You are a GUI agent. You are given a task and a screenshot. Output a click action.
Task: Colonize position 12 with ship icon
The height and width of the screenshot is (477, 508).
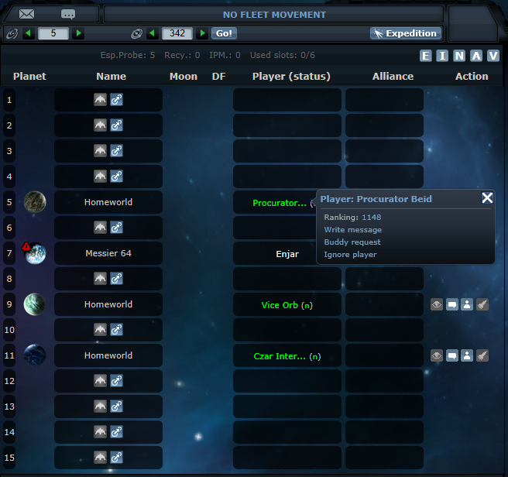(x=100, y=381)
